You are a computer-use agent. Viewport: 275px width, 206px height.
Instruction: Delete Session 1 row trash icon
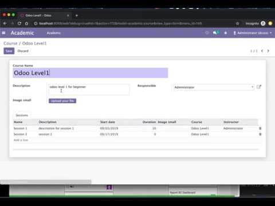[x=260, y=128]
